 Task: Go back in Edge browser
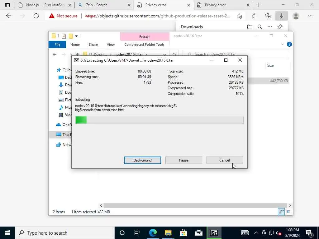[8, 16]
